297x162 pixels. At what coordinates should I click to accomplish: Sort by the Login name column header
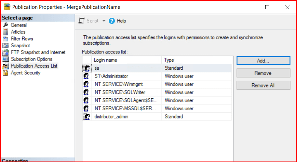click(x=126, y=60)
